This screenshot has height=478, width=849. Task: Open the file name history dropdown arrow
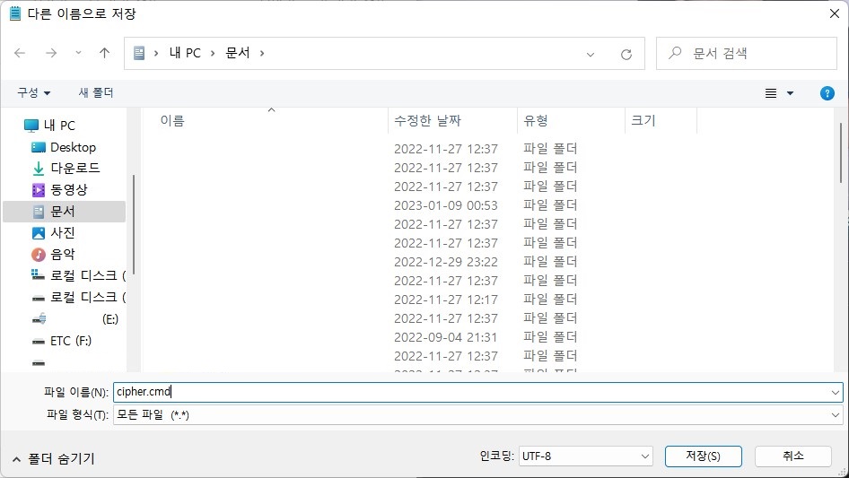coord(835,393)
